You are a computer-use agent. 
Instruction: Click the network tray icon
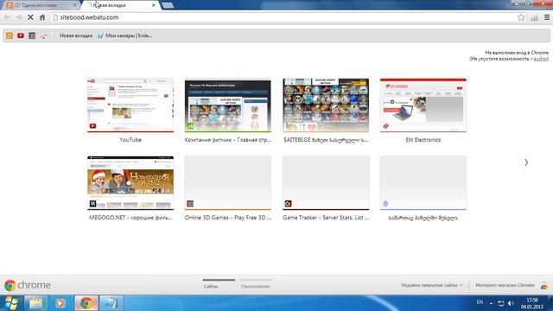(x=501, y=303)
